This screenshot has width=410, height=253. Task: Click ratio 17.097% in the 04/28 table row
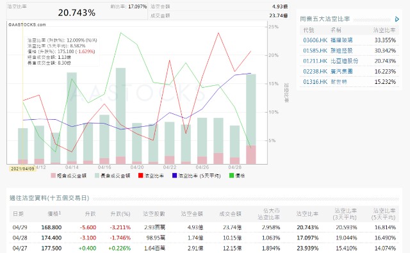click(307, 238)
